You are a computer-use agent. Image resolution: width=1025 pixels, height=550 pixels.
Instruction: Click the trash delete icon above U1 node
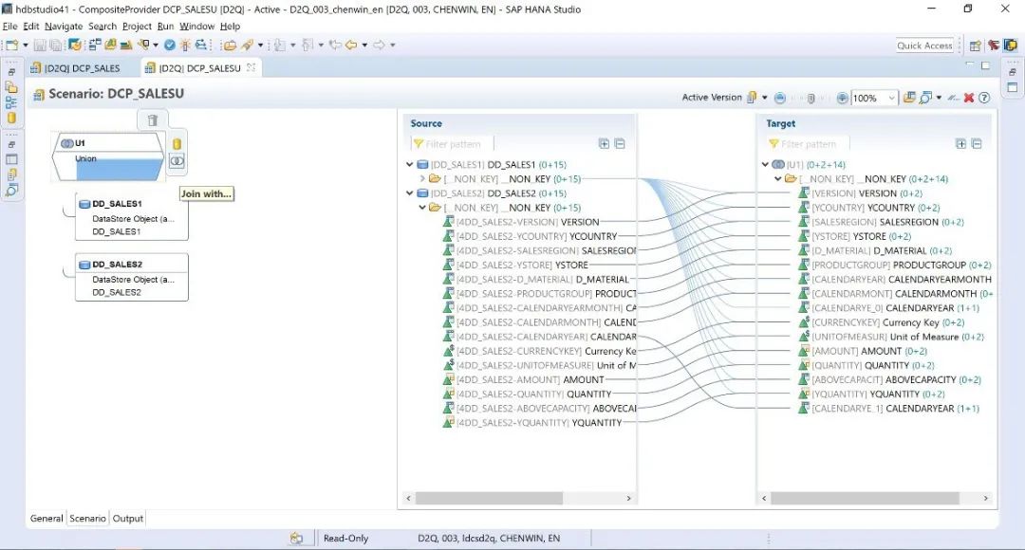[x=153, y=119]
